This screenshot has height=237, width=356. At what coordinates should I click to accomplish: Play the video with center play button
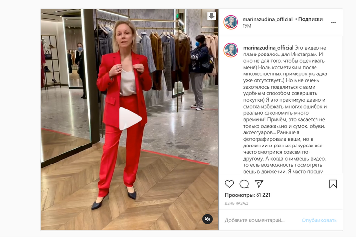130,119
